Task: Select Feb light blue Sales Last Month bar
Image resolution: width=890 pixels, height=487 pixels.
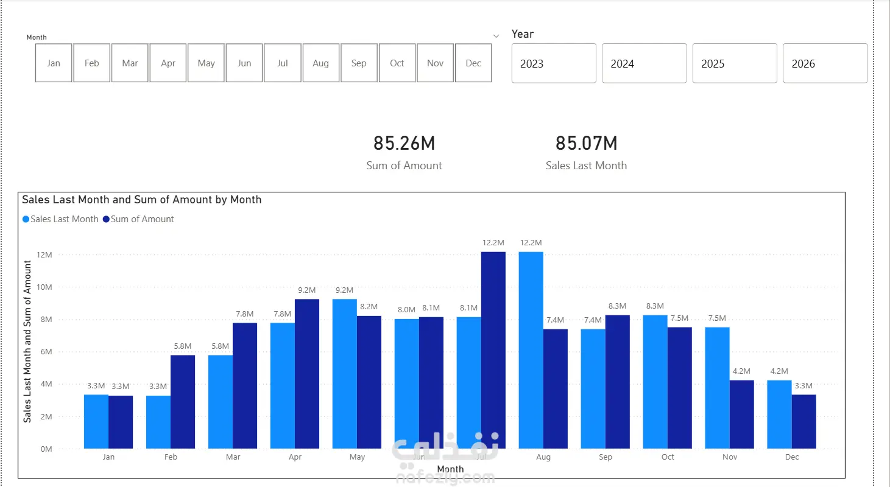Action: click(158, 422)
